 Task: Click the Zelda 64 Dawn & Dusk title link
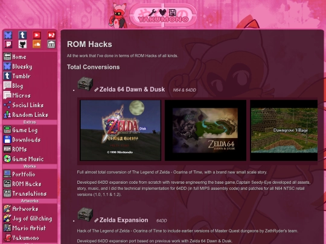point(132,89)
